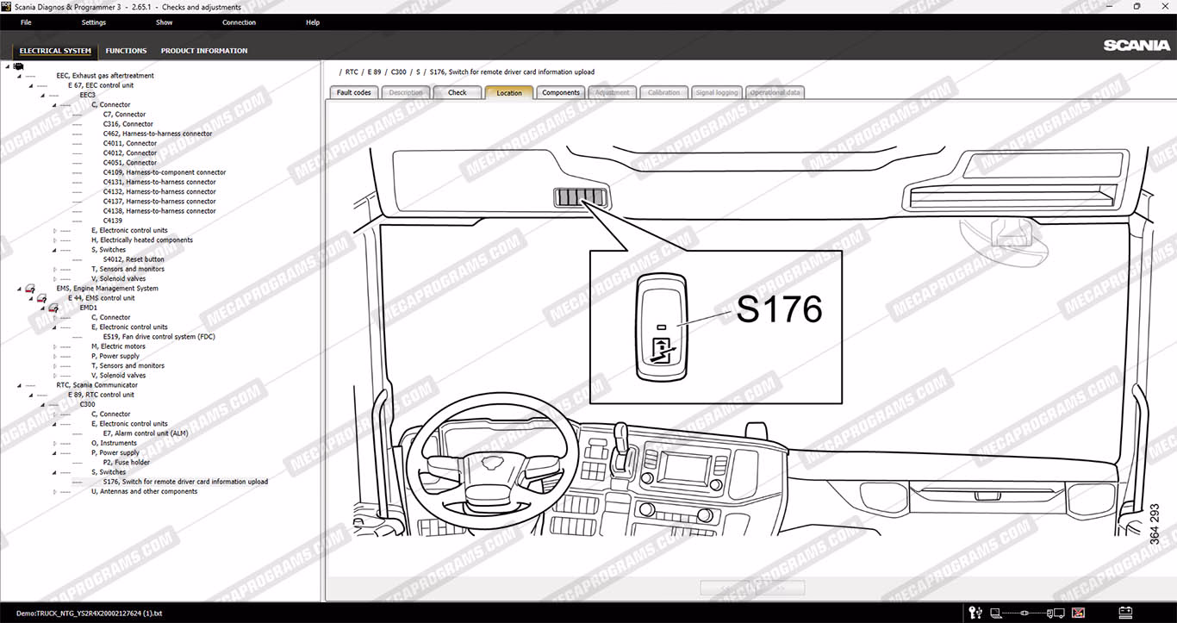Open the File menu
Screen dimensions: 1177x623
point(26,22)
